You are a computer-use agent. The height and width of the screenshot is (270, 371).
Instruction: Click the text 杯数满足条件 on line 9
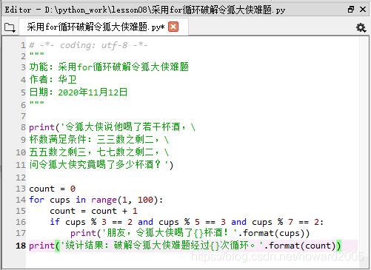[x=58, y=140]
